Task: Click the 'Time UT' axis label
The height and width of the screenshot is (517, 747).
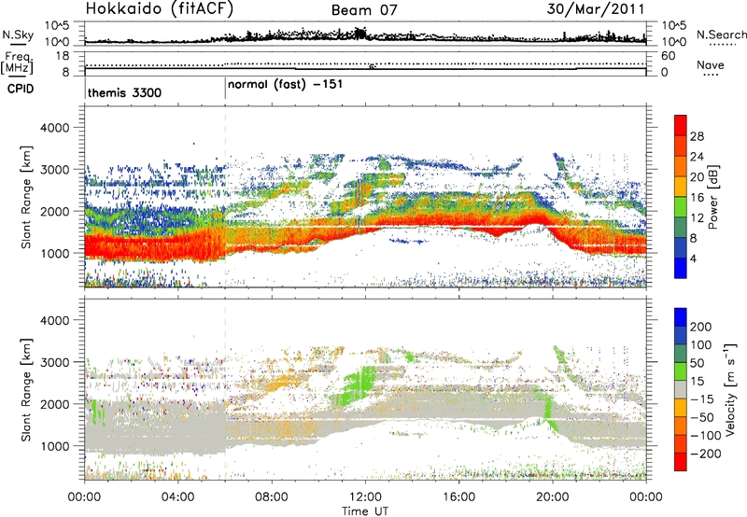Action: (365, 511)
